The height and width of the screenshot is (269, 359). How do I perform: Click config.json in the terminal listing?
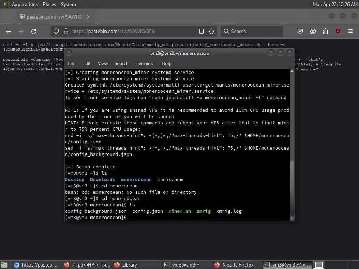pyautogui.click(x=148, y=211)
